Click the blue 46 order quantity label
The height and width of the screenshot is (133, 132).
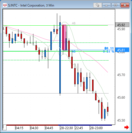point(74,52)
